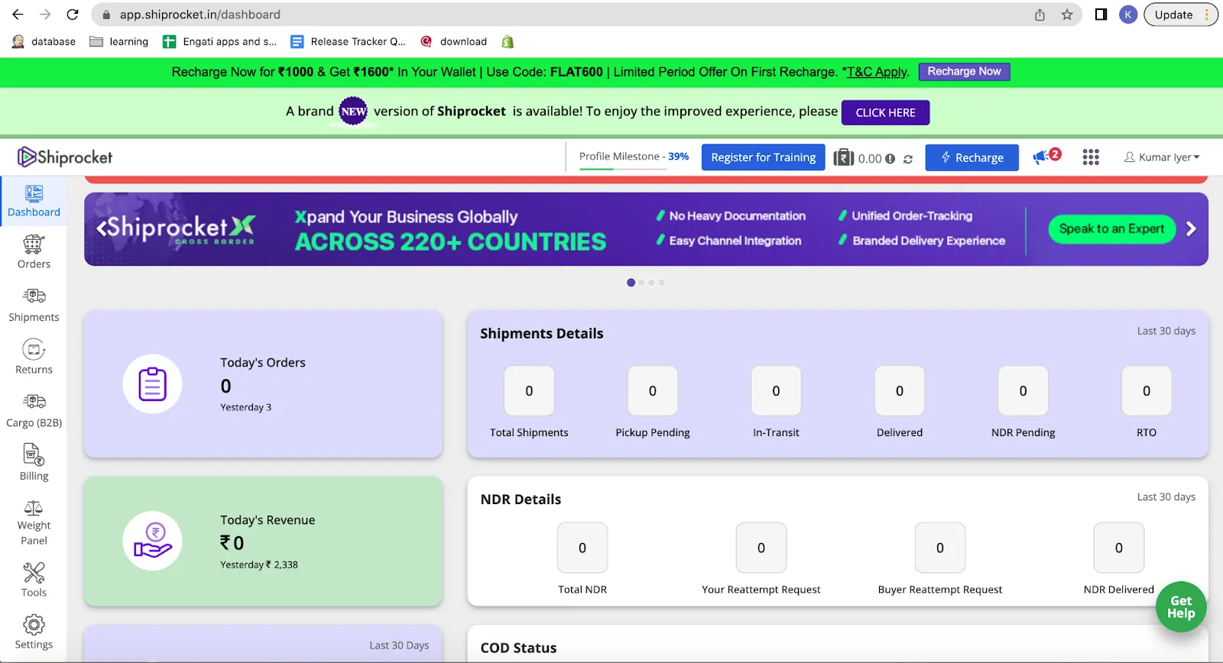The height and width of the screenshot is (663, 1223).
Task: Click the RTO count box
Action: tap(1147, 391)
